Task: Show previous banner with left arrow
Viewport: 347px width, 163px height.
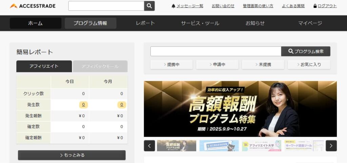Action: coord(149,146)
